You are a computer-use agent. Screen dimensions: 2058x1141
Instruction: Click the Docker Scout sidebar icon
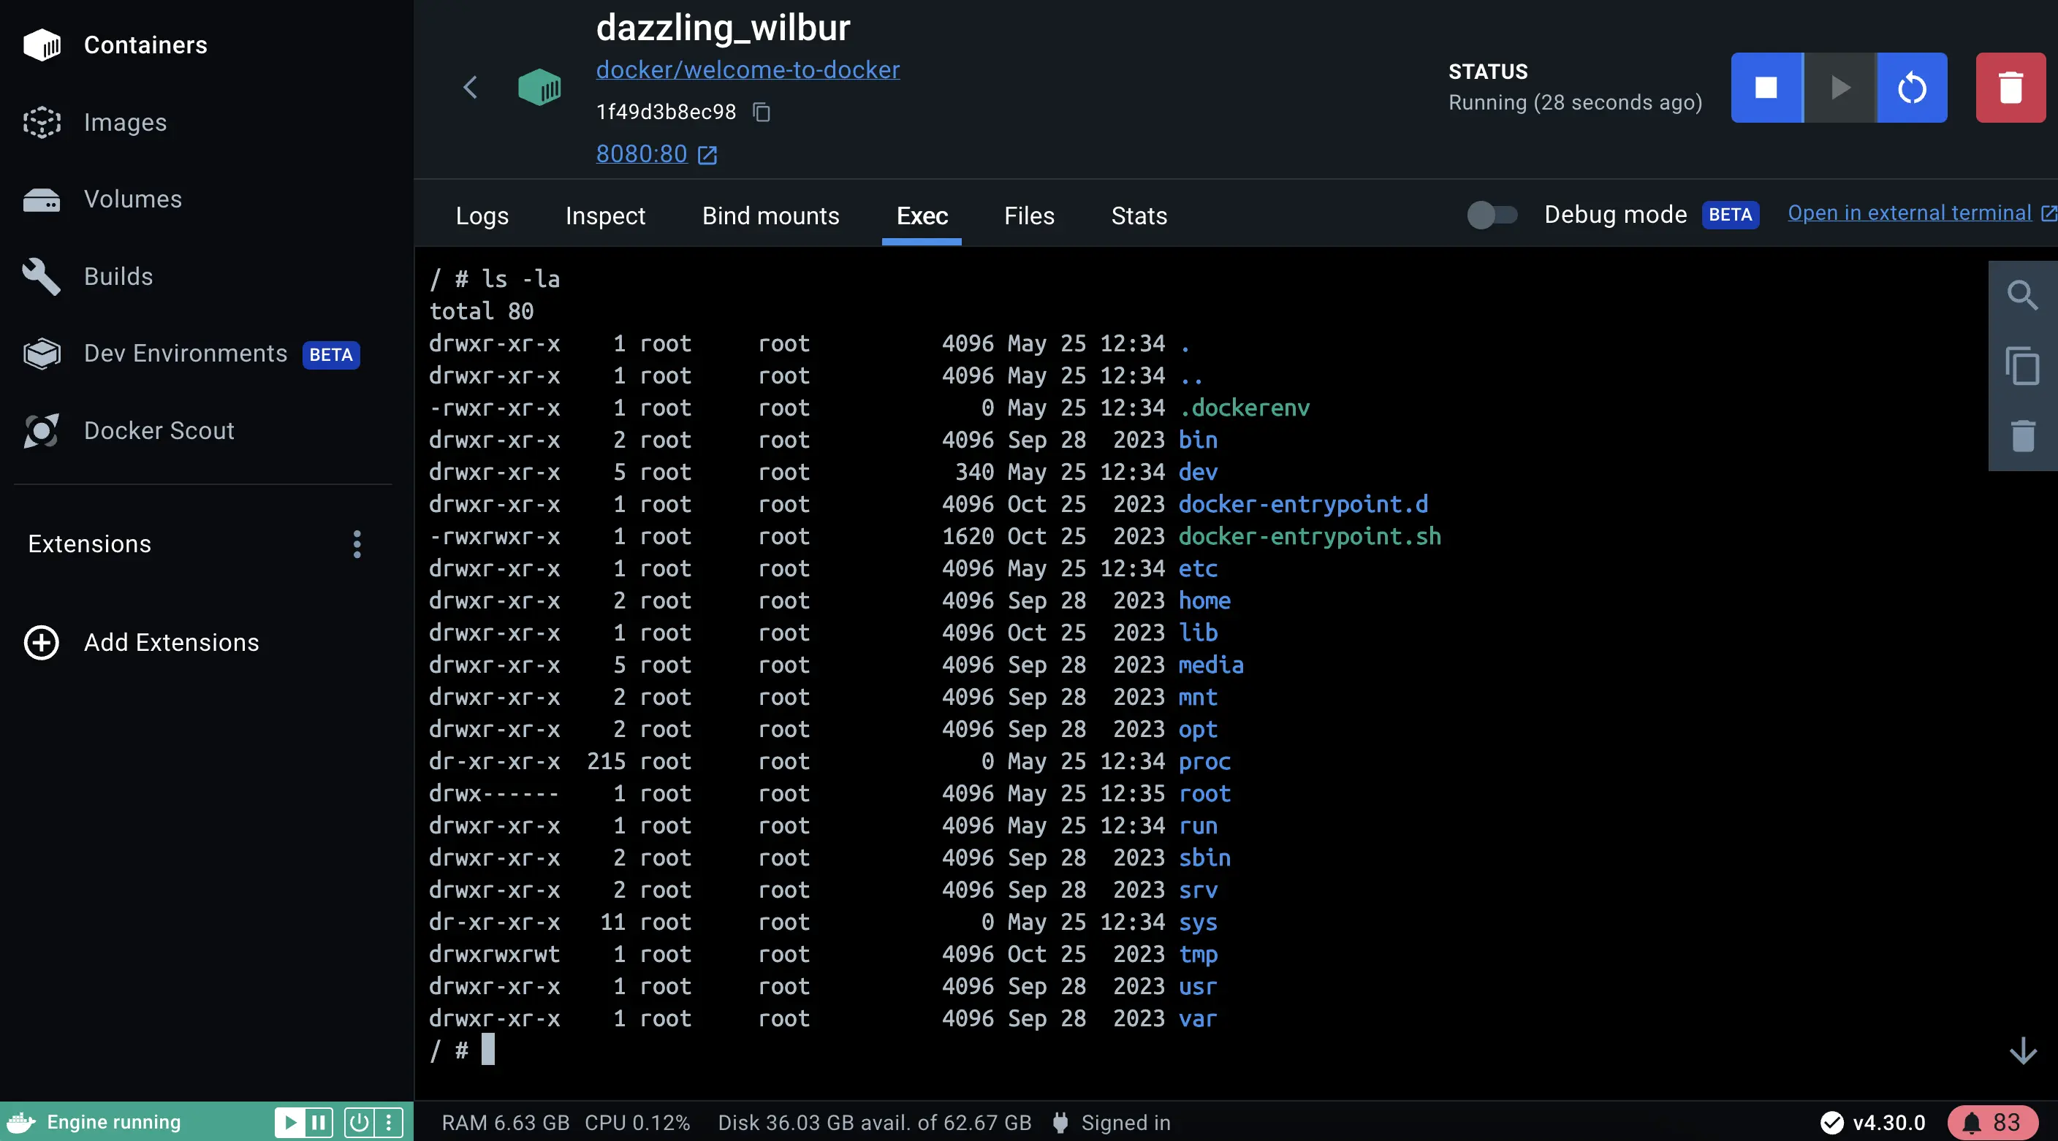[42, 430]
